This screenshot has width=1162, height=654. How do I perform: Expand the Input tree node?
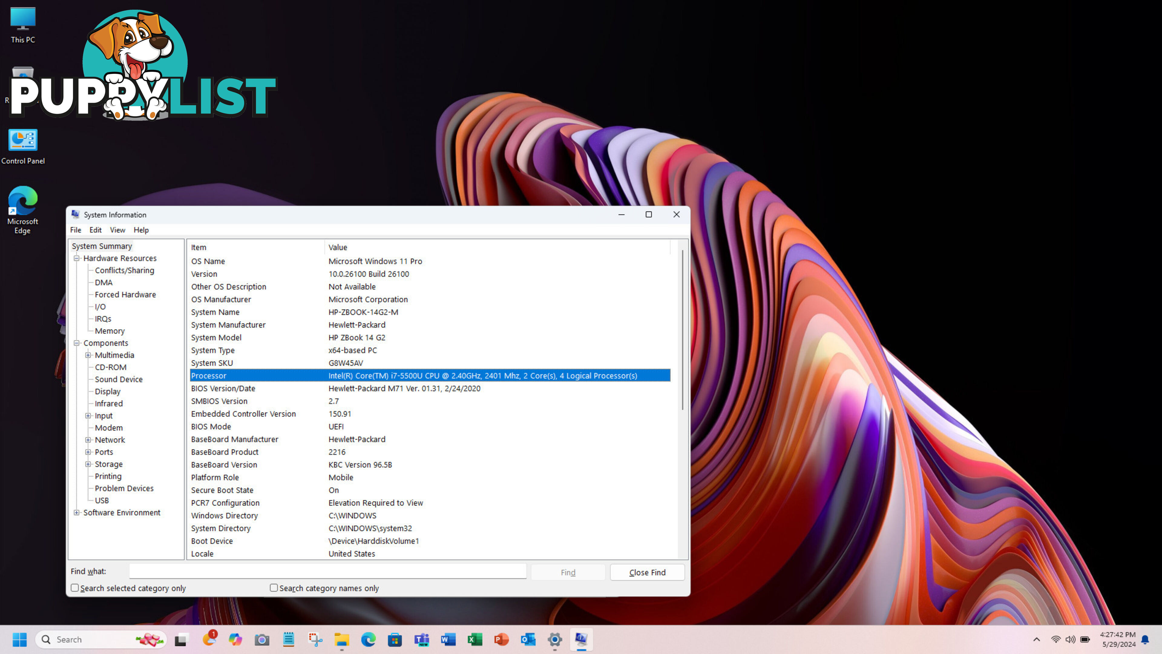(x=88, y=416)
